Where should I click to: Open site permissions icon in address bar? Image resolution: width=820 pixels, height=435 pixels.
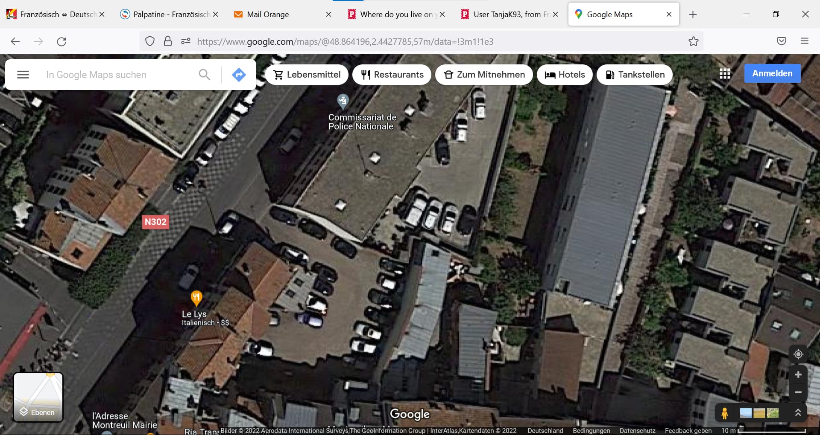(x=186, y=41)
